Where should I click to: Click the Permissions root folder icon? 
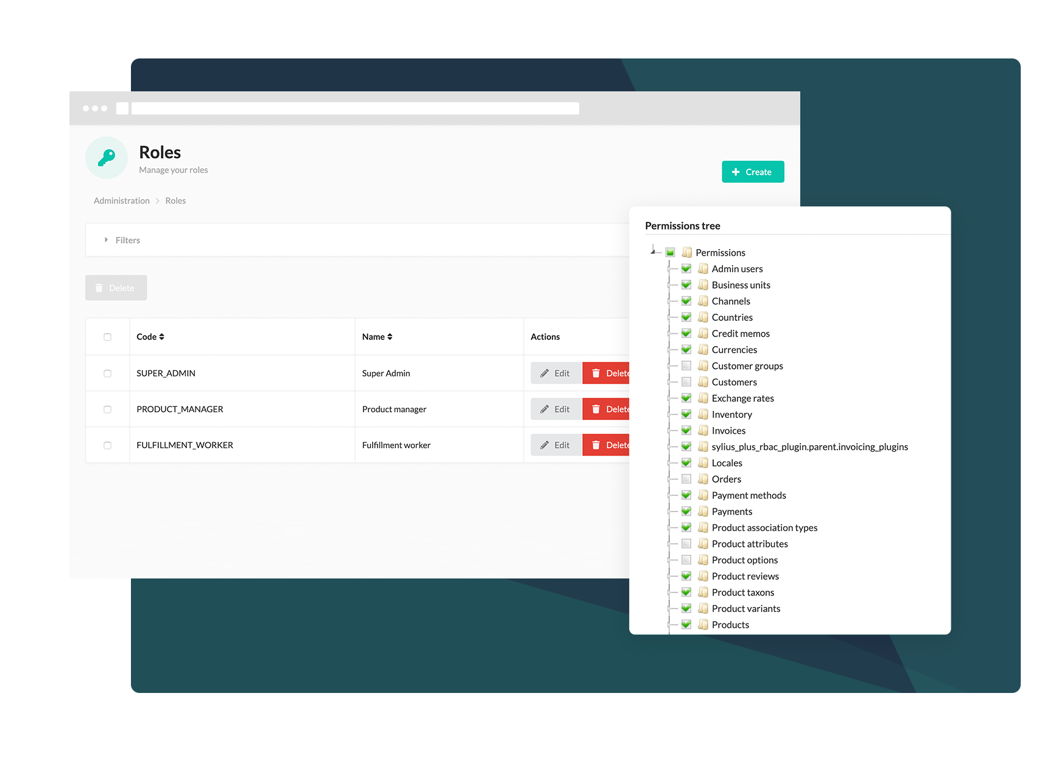pos(687,252)
